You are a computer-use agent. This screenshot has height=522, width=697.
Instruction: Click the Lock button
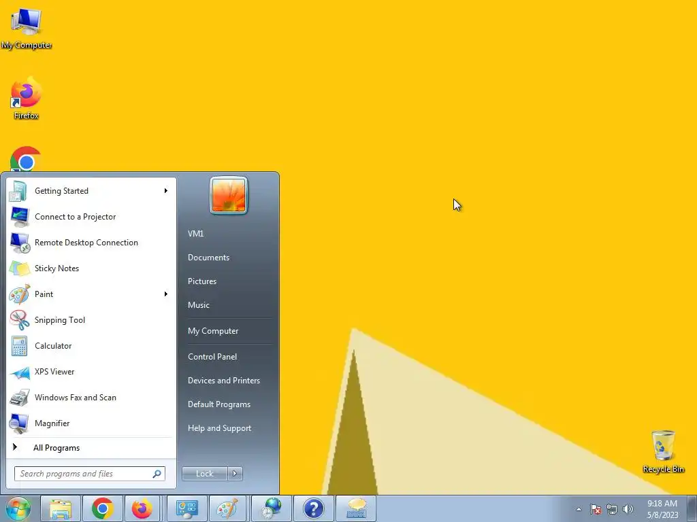click(204, 474)
